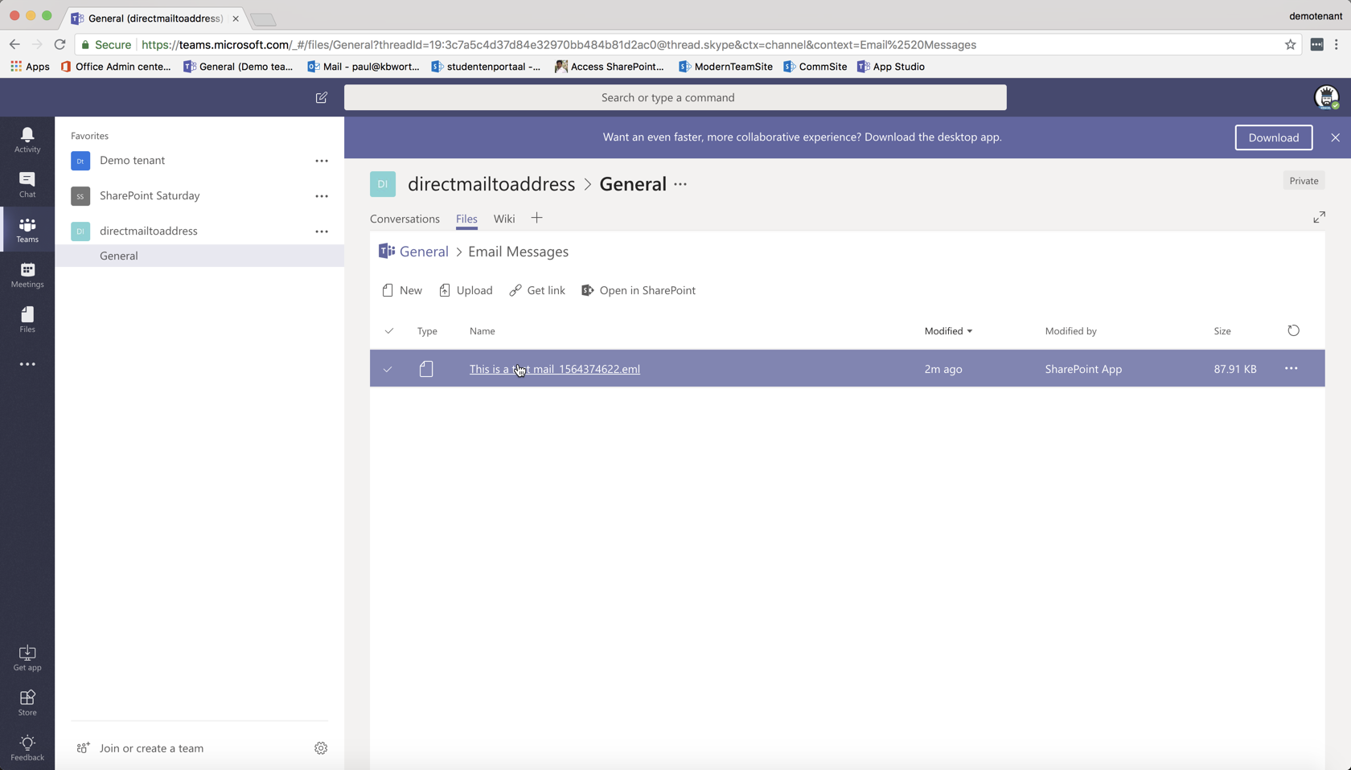Sort by the Modified by column header
1351x770 pixels.
coord(1071,331)
